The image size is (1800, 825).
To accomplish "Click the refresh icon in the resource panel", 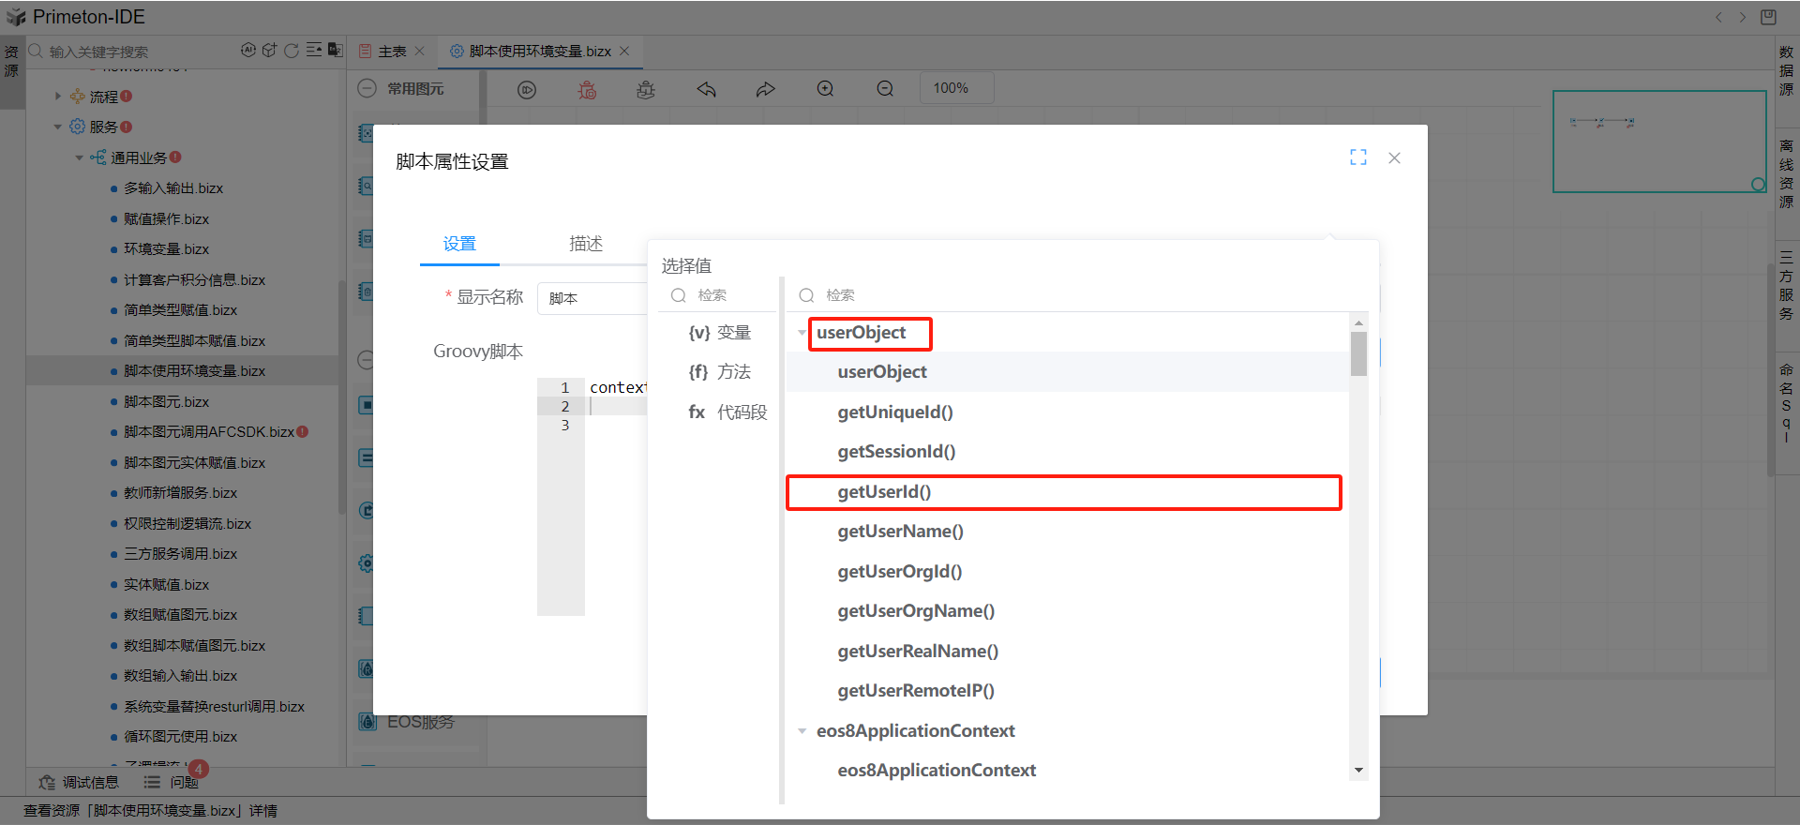I will click(292, 51).
